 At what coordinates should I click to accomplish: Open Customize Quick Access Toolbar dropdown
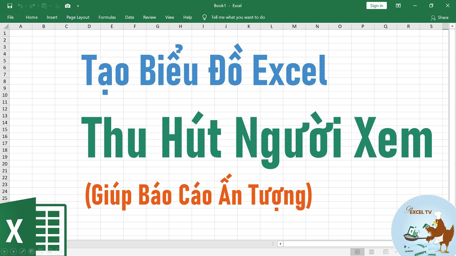click(78, 6)
